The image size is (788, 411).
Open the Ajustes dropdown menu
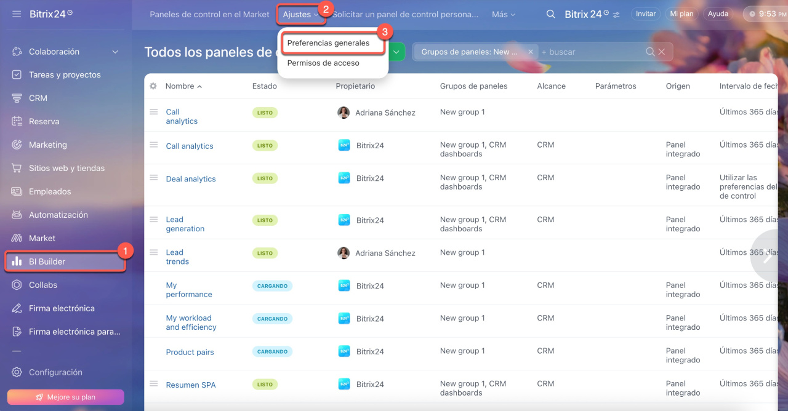[300, 14]
